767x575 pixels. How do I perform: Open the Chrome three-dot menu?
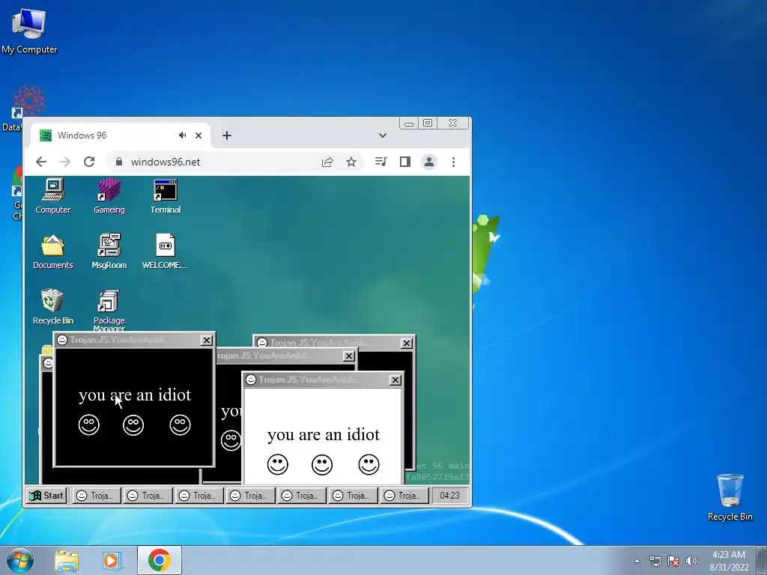453,162
